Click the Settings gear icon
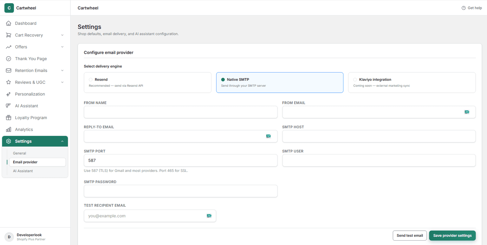 tap(9, 141)
